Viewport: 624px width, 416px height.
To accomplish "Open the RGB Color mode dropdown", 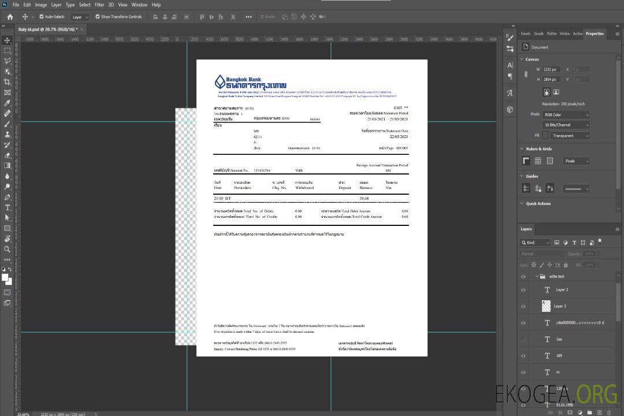I will point(566,114).
